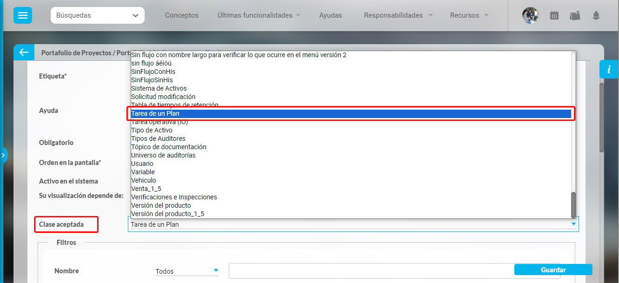Click the Guardar button
619x283 pixels.
point(553,270)
